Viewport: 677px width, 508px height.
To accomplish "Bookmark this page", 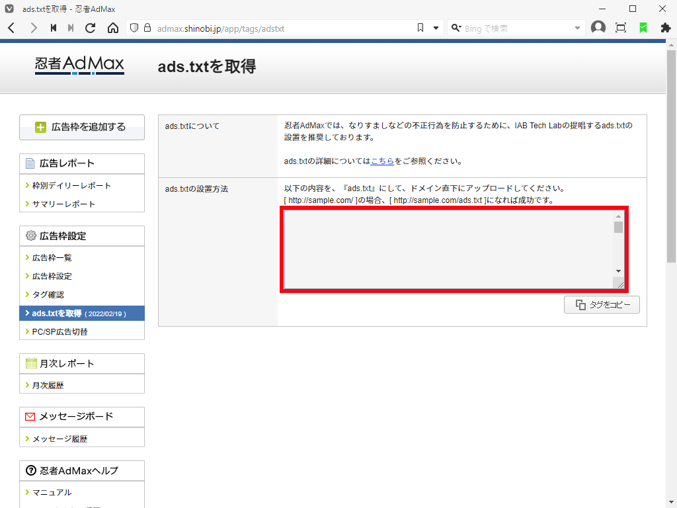I will tap(420, 28).
